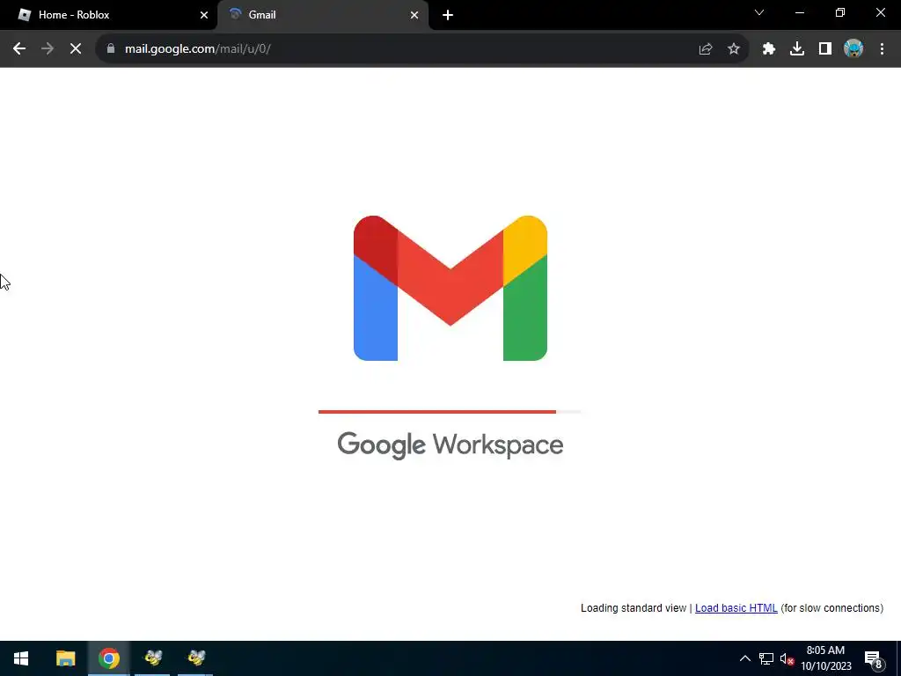Image resolution: width=901 pixels, height=676 pixels.
Task: Select the Gmail tab
Action: point(323,15)
